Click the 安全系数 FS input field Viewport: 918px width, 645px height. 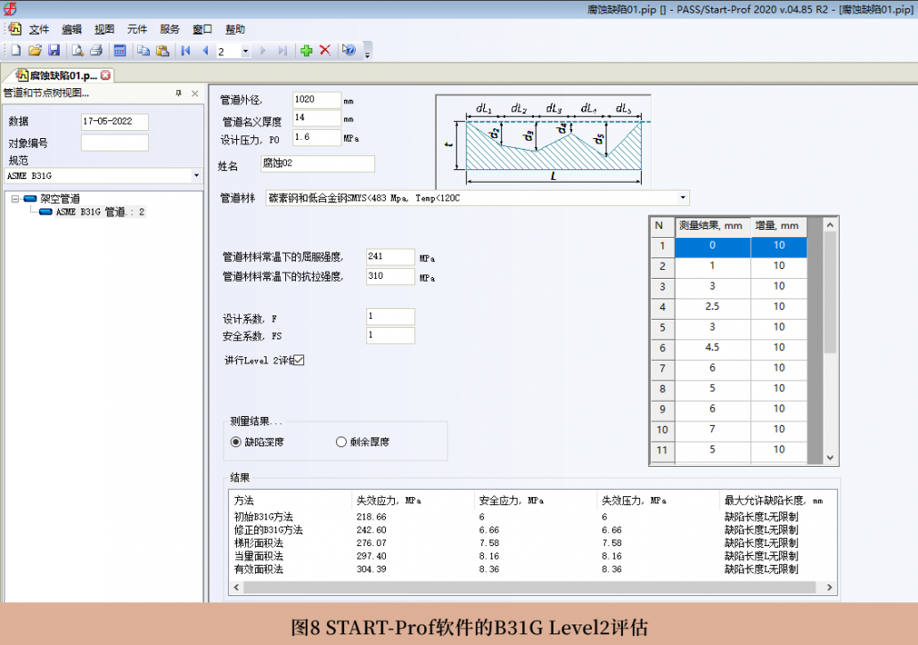(390, 335)
